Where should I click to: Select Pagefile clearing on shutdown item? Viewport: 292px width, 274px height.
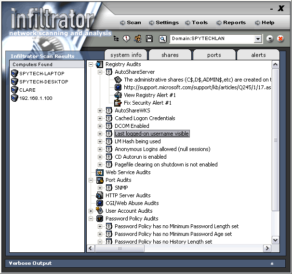coord(166,164)
